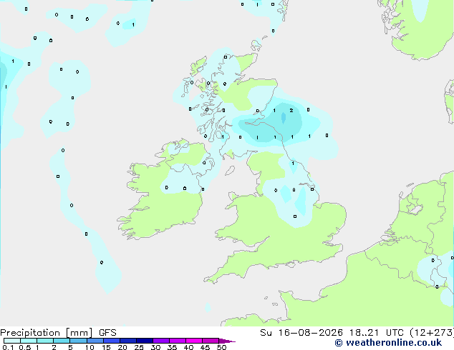Click the legend label '0.5'

(25, 347)
